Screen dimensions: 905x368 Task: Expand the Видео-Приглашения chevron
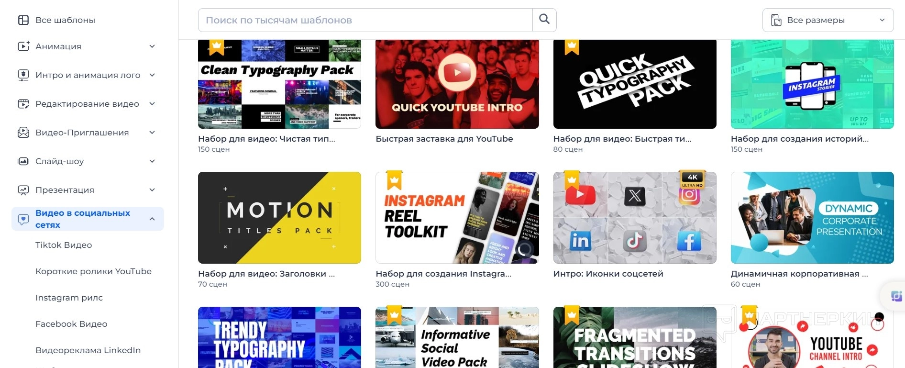pos(152,133)
